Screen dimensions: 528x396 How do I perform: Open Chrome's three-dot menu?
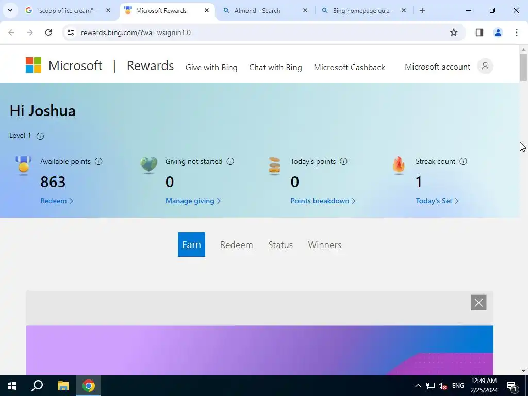pos(516,32)
